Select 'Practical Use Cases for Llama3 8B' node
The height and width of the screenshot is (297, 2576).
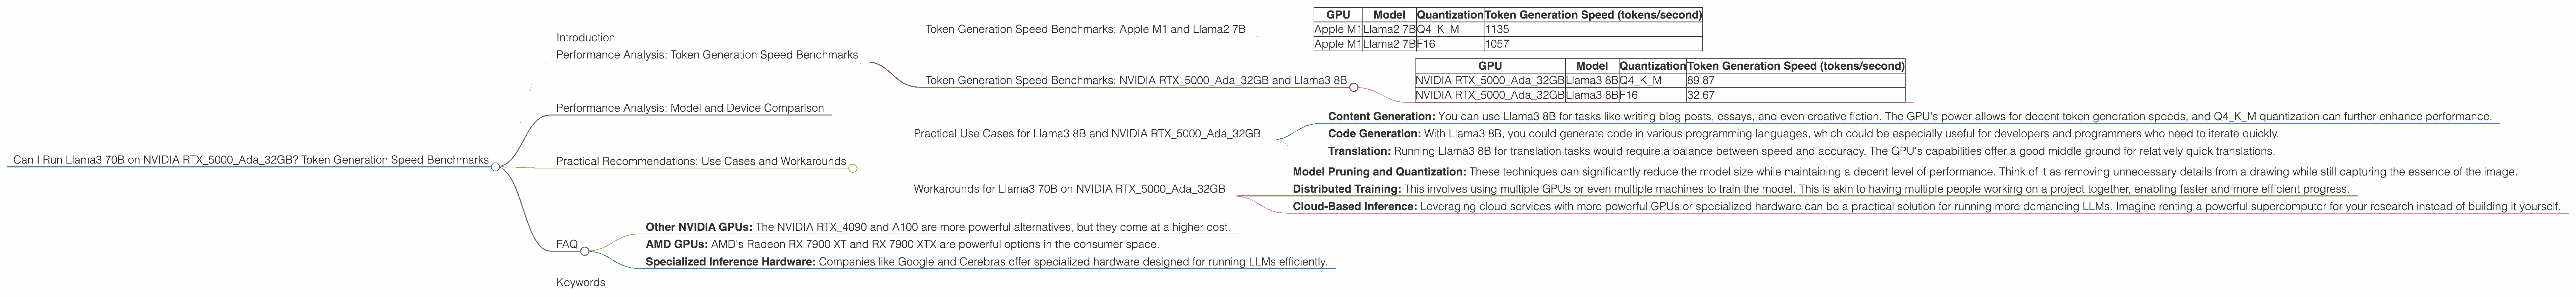pos(1087,133)
